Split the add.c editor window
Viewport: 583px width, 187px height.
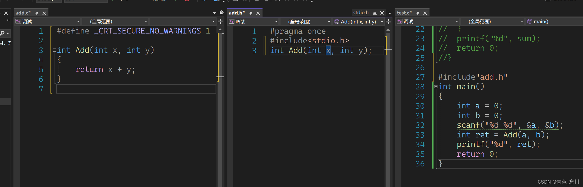click(x=220, y=21)
